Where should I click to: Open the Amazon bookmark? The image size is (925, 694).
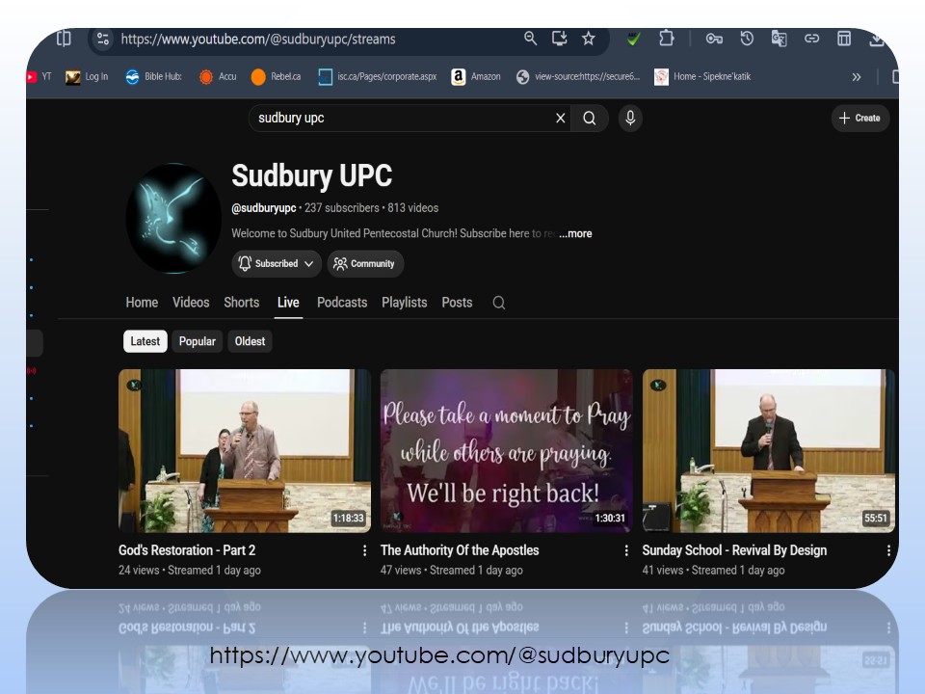476,77
